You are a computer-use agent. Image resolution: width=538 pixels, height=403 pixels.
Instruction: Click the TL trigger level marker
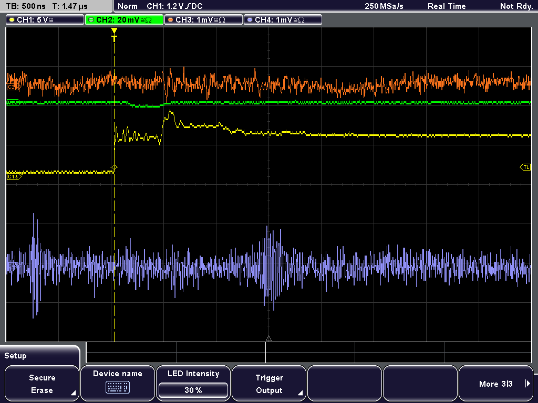(x=525, y=167)
